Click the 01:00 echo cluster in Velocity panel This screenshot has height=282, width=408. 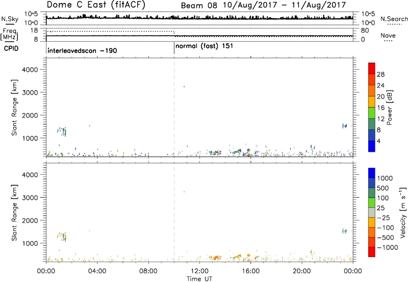[62, 237]
